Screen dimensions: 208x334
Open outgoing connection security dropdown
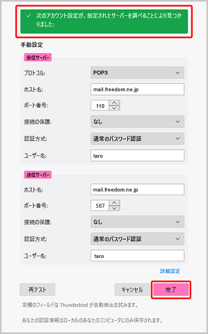(x=137, y=222)
